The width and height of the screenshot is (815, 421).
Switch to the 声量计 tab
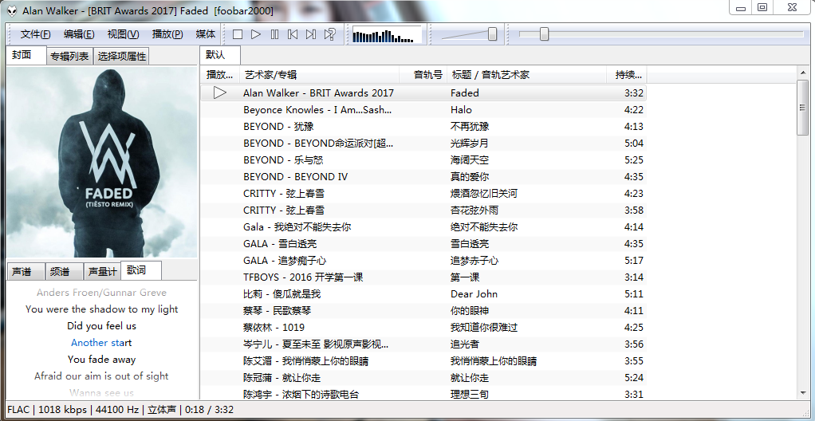click(x=102, y=272)
